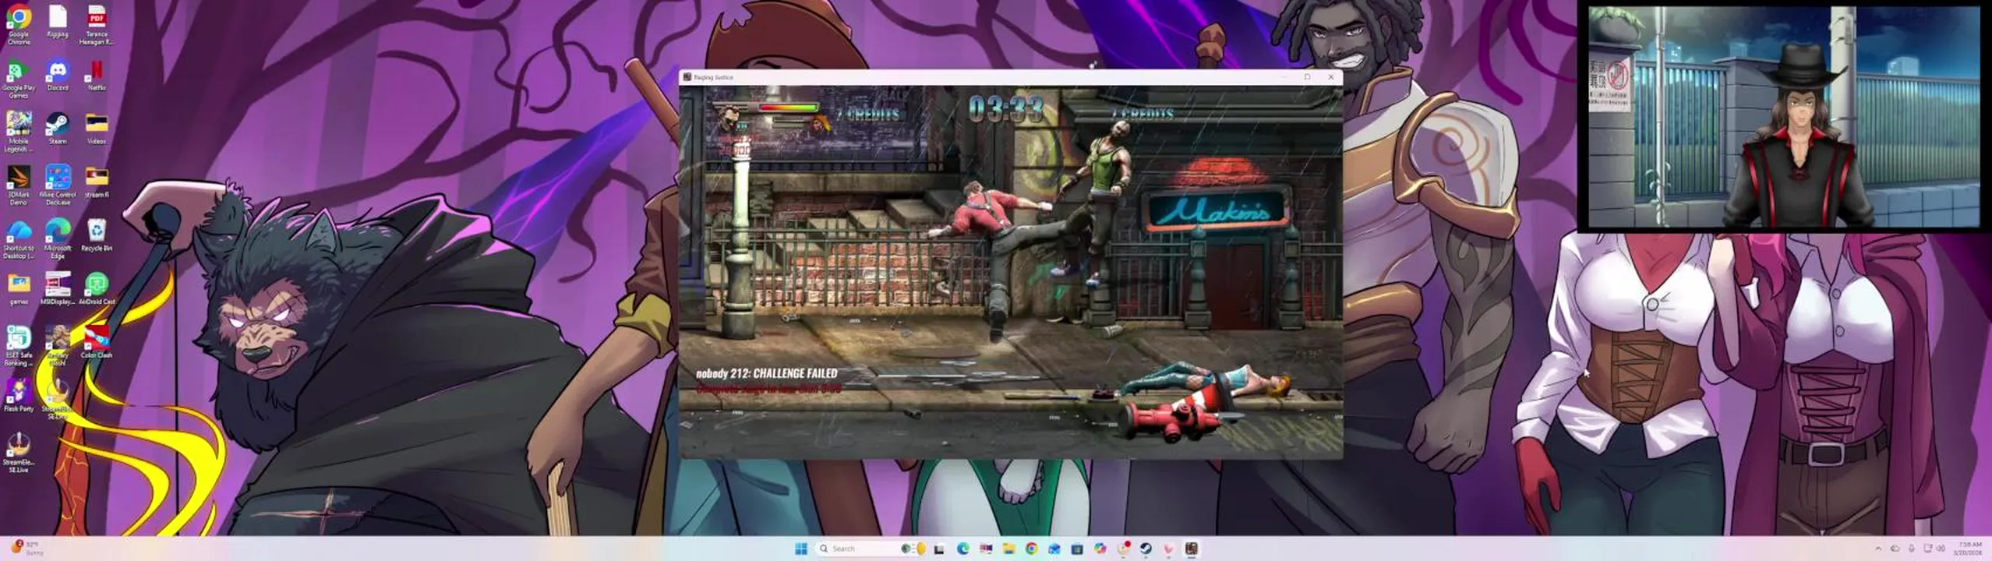Open the Windows Start menu

tap(800, 549)
